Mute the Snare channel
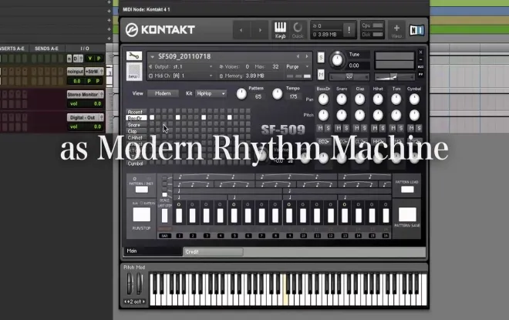 [339, 128]
